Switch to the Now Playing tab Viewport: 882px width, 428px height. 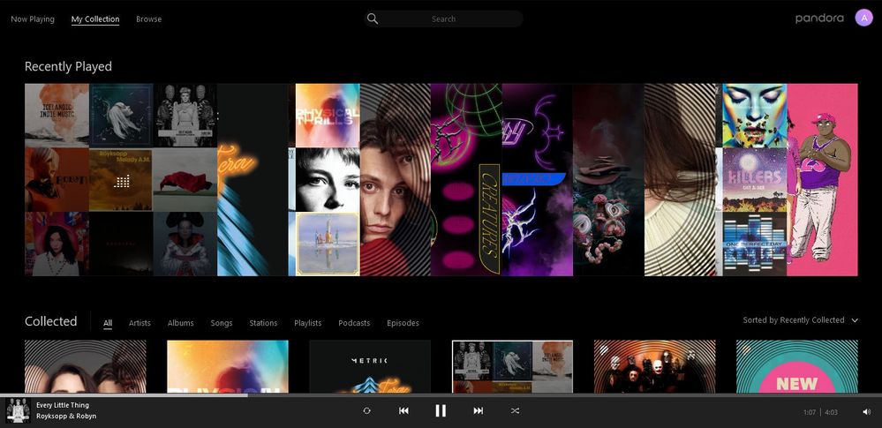tap(33, 19)
